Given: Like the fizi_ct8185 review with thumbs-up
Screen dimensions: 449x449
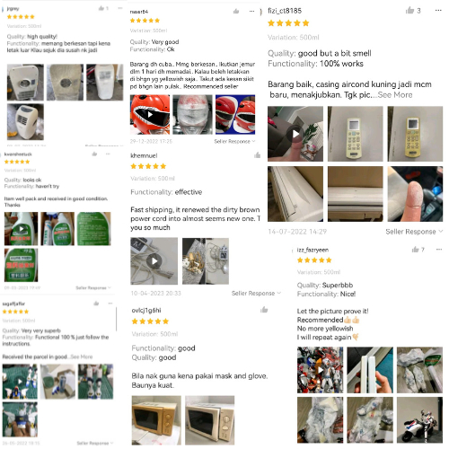Looking at the screenshot, I should pos(409,11).
